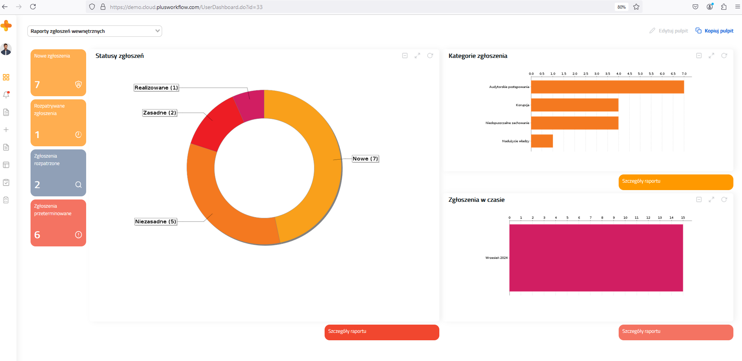Open the user avatar profile
This screenshot has height=361, width=742.
[x=6, y=49]
